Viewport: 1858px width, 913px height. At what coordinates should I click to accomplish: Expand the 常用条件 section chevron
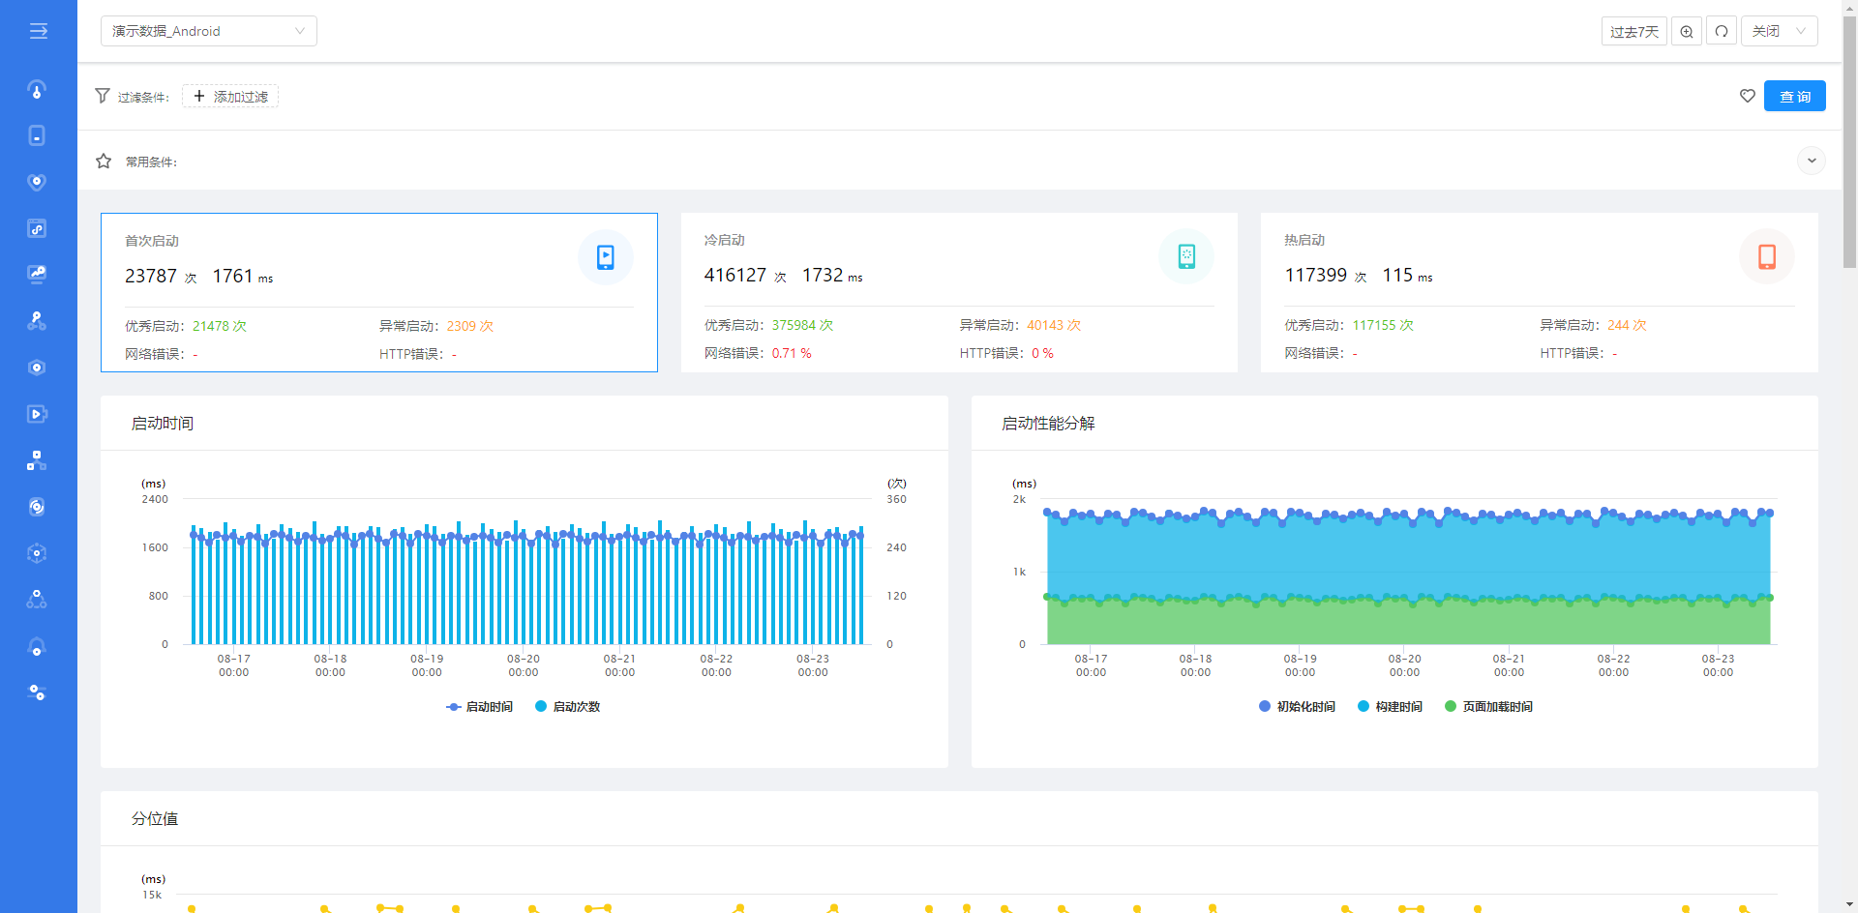point(1811,161)
